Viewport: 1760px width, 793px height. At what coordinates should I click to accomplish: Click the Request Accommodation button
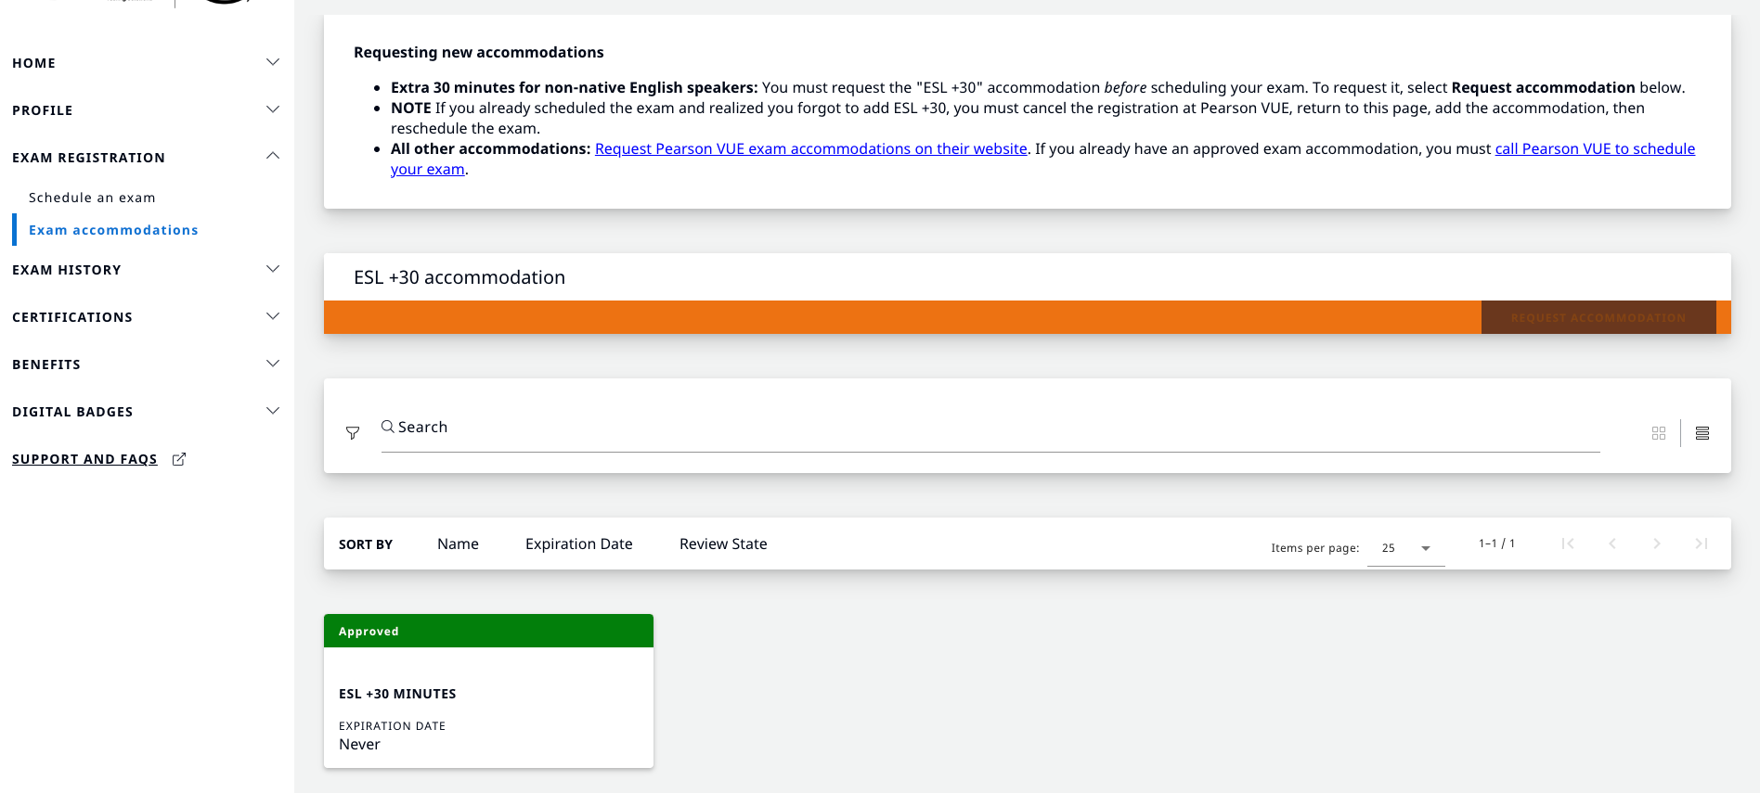pos(1598,317)
